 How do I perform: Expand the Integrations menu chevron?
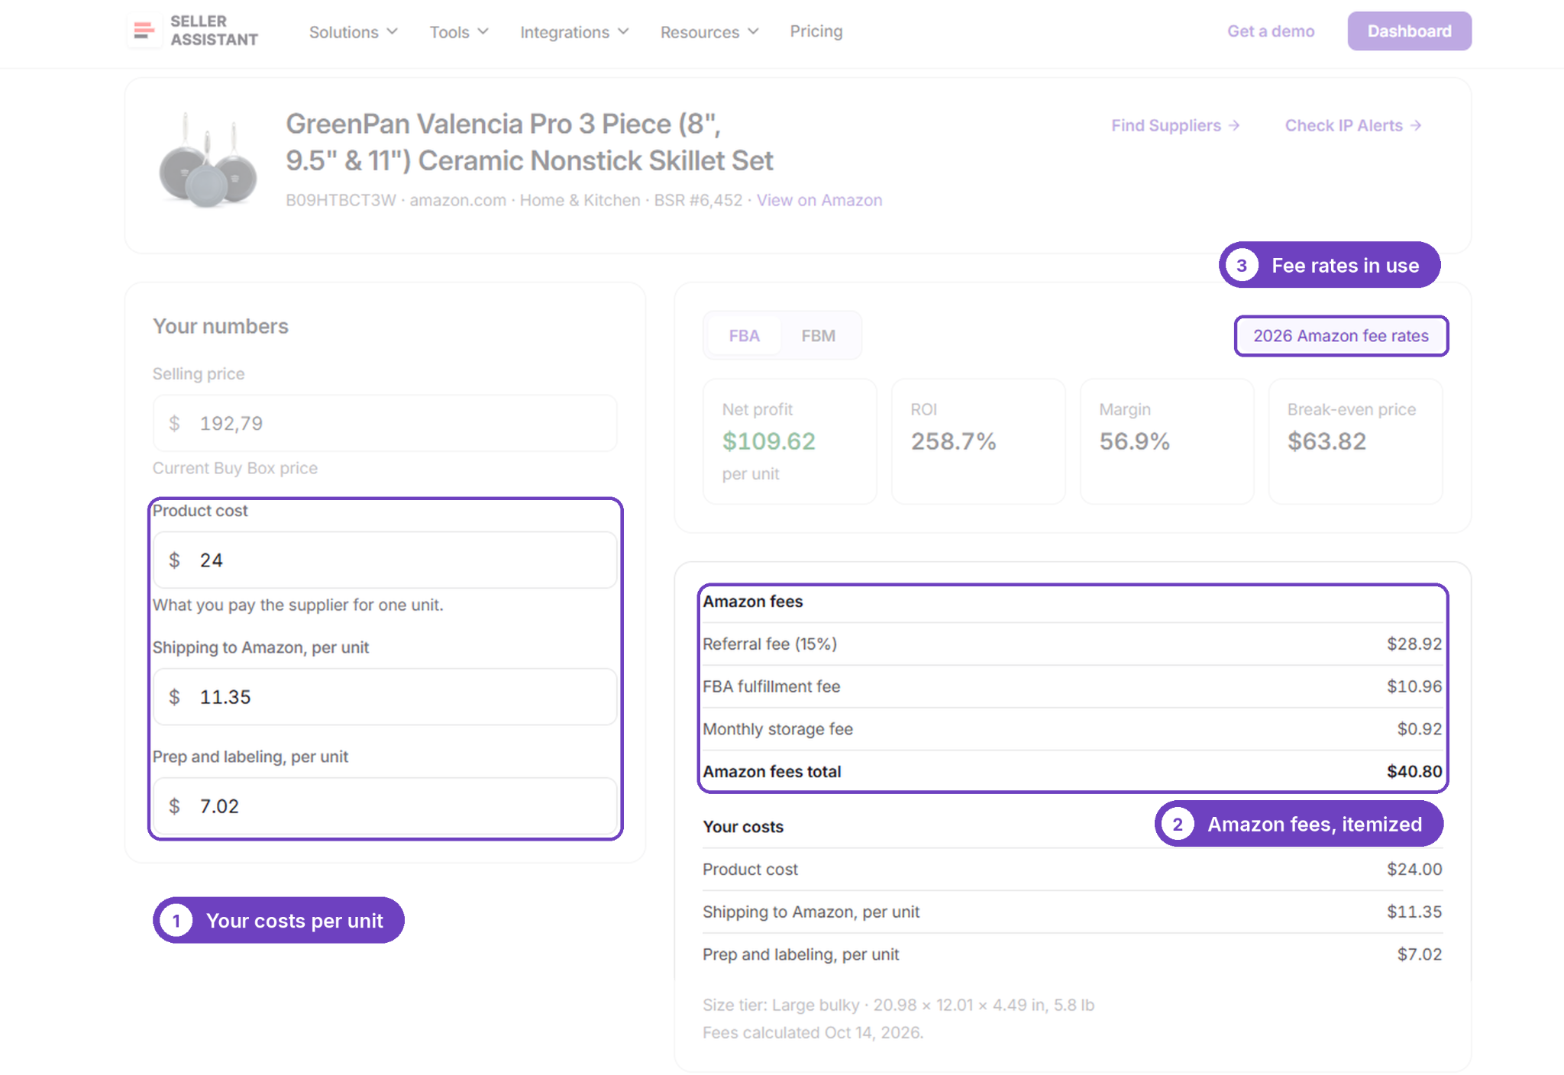pos(623,31)
